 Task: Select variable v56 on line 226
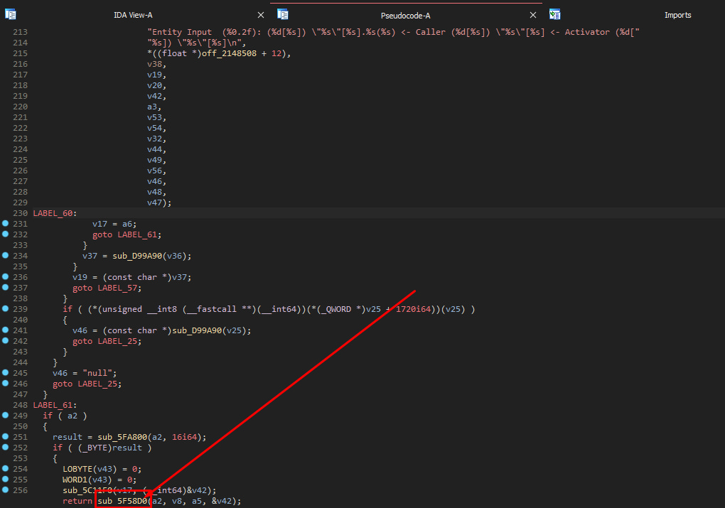(x=154, y=170)
